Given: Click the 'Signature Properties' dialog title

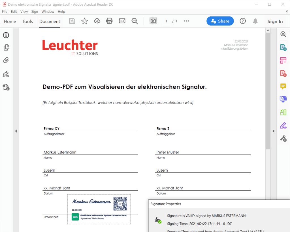Looking at the screenshot, I should click(x=166, y=204).
